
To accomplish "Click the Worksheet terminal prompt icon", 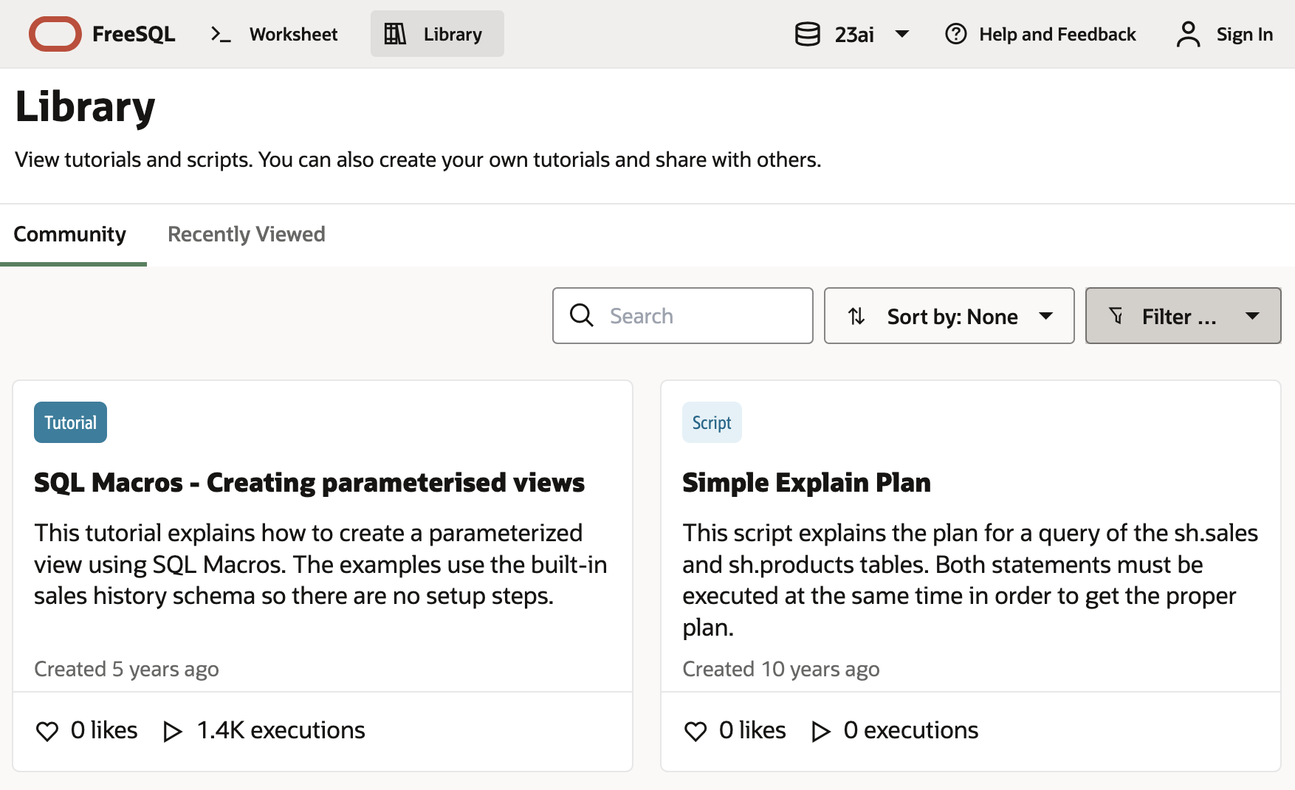I will 221,34.
